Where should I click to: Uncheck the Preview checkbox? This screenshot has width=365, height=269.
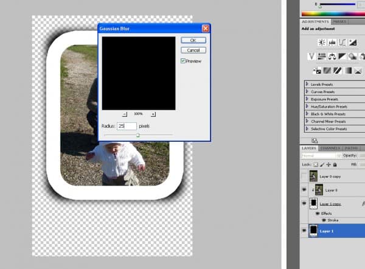pos(183,61)
